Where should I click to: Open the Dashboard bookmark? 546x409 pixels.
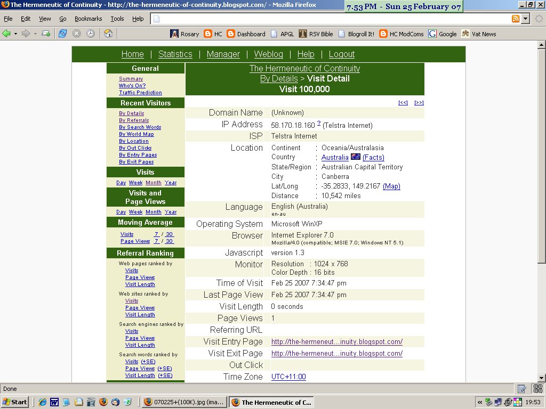point(246,34)
